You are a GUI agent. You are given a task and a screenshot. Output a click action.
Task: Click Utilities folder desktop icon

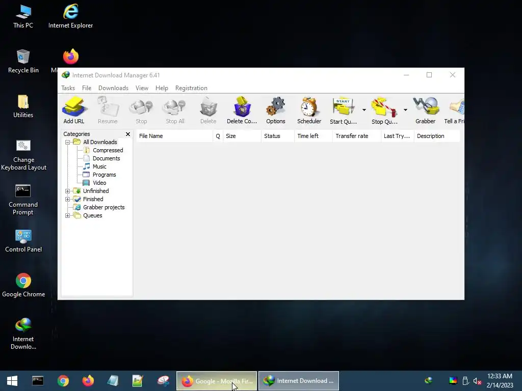click(23, 106)
